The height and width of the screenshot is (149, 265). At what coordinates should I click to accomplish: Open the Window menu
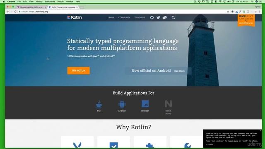point(70,2)
